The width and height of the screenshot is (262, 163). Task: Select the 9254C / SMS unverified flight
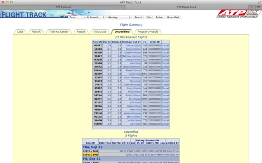point(90,154)
